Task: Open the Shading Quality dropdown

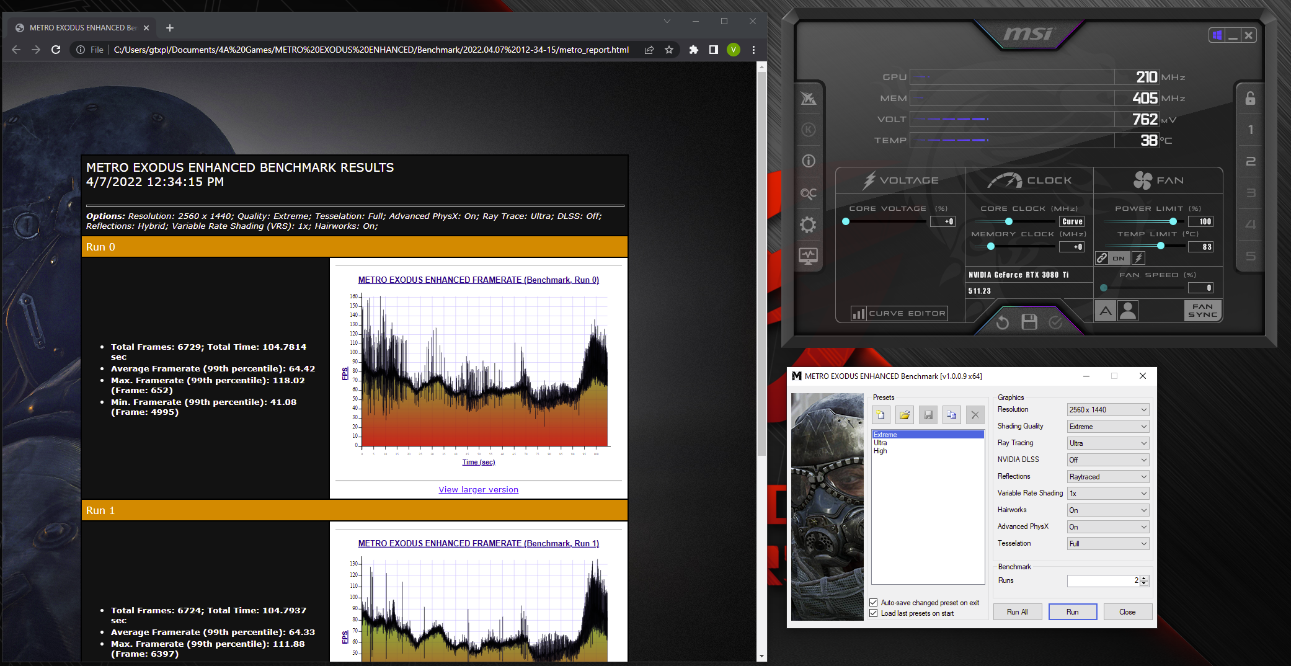Action: click(x=1108, y=427)
